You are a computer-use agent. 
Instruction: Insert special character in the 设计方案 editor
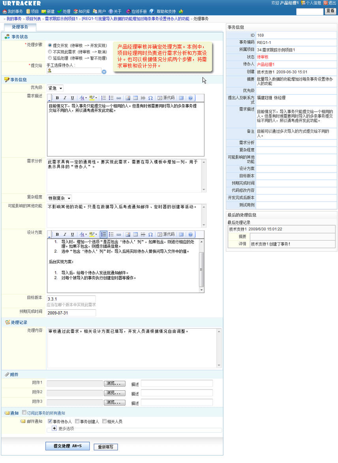(x=150, y=234)
